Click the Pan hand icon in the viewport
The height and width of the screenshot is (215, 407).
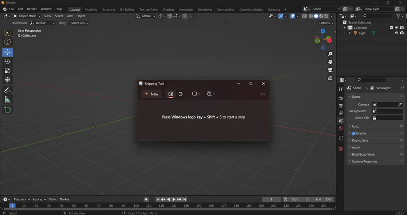pos(330,62)
